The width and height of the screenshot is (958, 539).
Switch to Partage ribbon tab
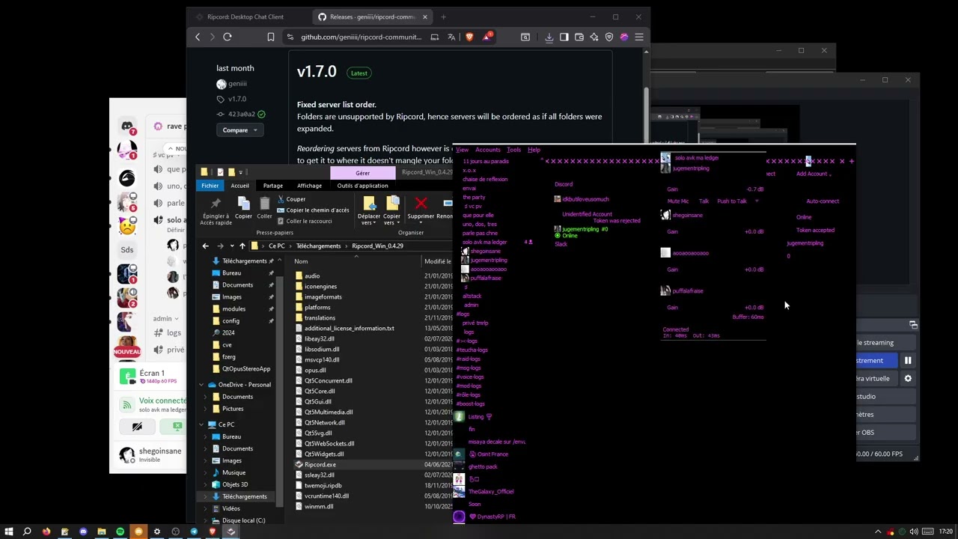coord(272,186)
